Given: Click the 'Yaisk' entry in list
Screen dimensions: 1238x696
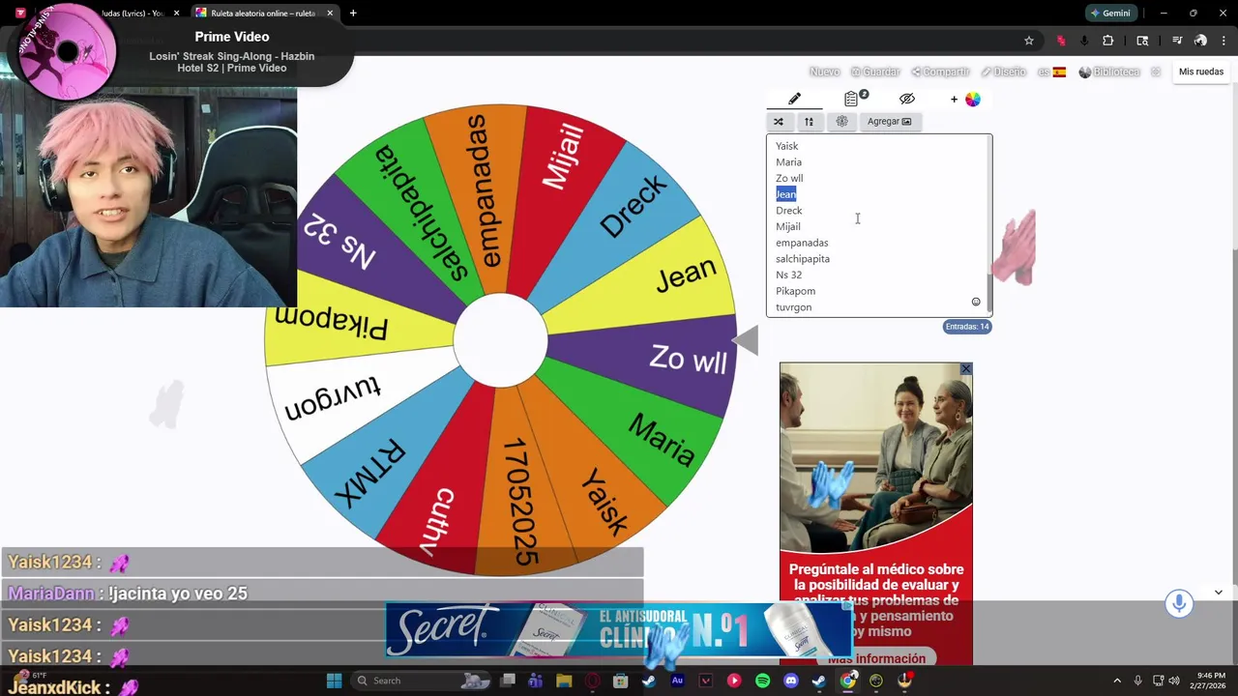Looking at the screenshot, I should coord(786,146).
